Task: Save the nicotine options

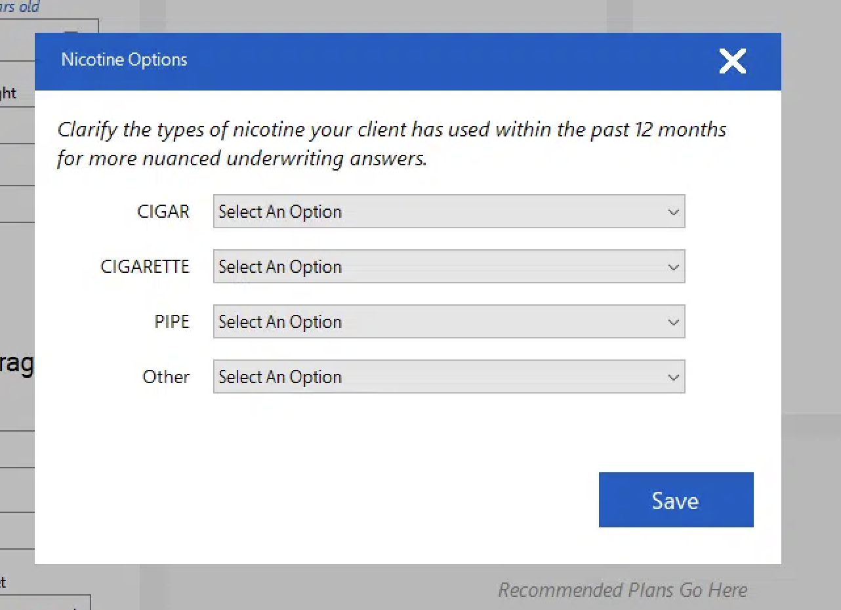Action: coord(676,500)
